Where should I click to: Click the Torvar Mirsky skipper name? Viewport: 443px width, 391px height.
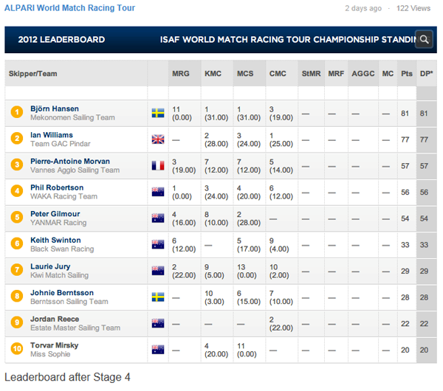click(x=54, y=345)
